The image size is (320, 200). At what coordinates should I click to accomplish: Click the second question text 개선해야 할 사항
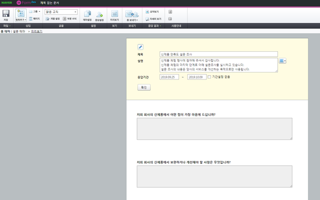pyautogui.click(x=199, y=163)
